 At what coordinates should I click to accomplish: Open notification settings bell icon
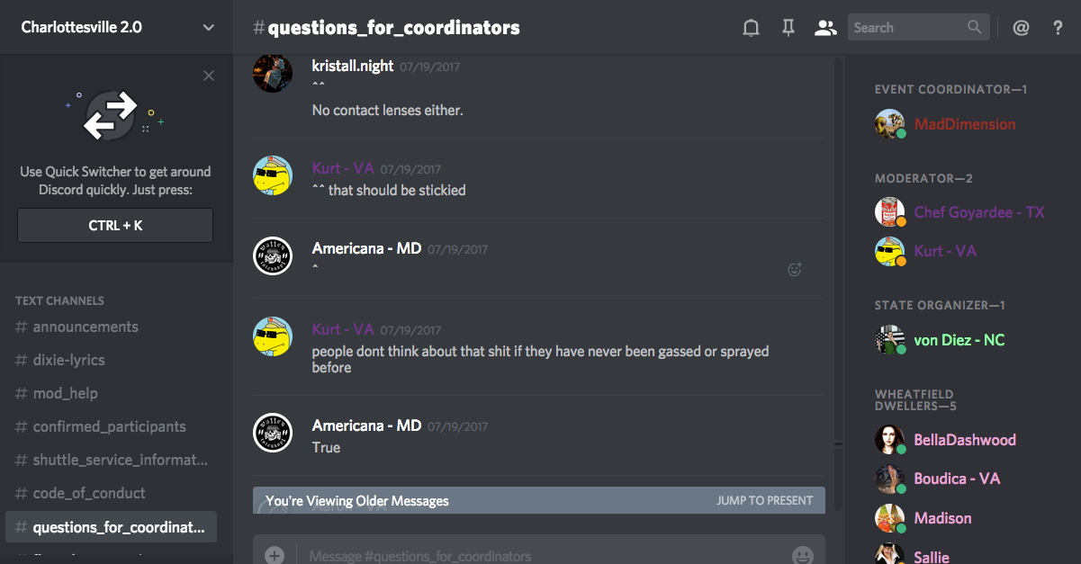(x=751, y=28)
